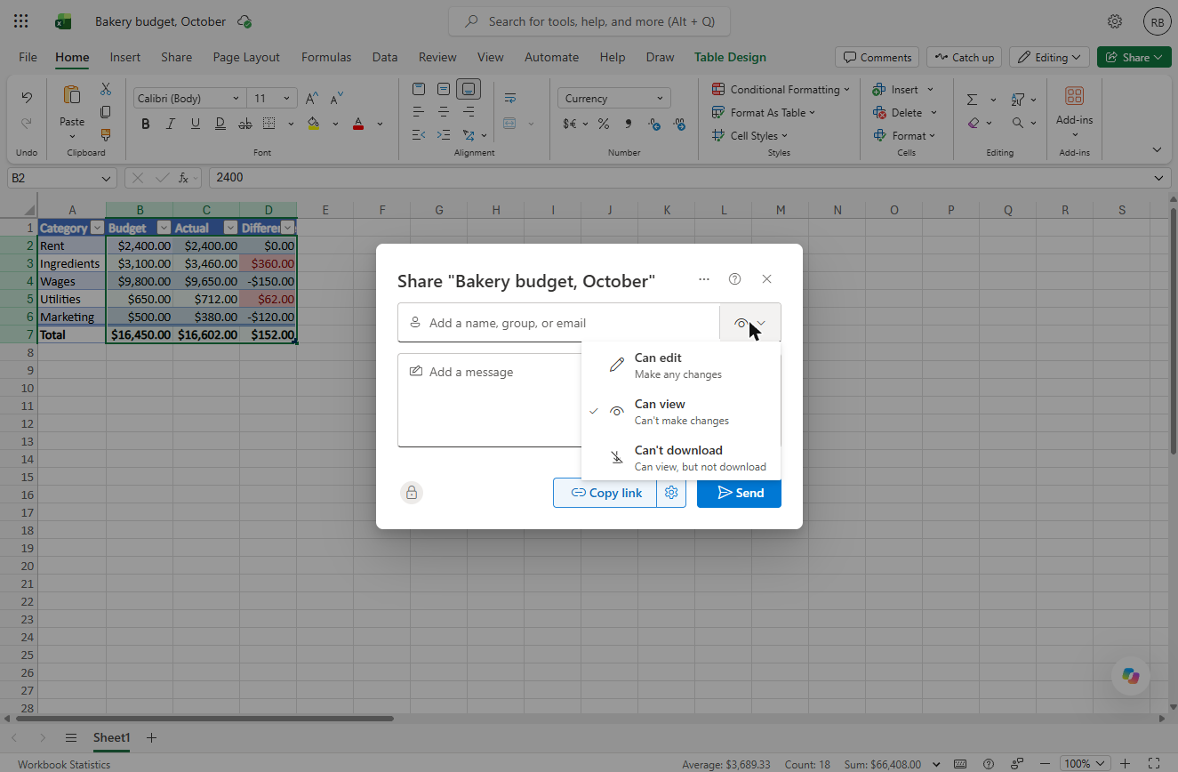Toggle Bold formatting

[146, 124]
